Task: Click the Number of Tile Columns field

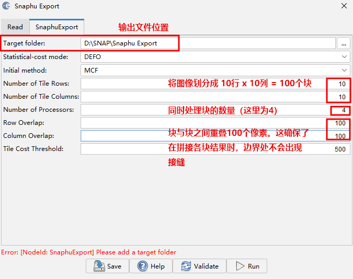Action: click(215, 97)
